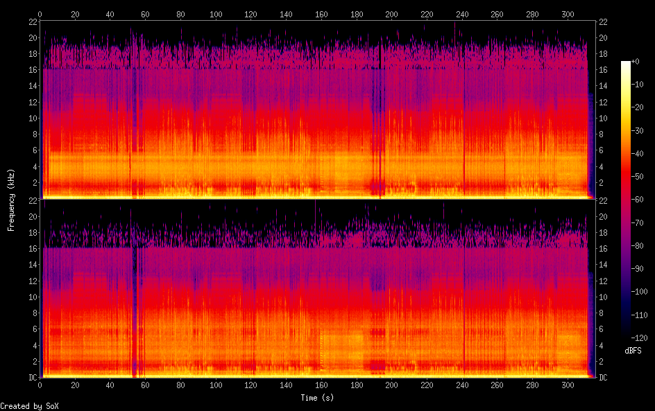Click the 16 kHz label on the upper-left axis
This screenshot has width=655, height=411.
pos(33,70)
